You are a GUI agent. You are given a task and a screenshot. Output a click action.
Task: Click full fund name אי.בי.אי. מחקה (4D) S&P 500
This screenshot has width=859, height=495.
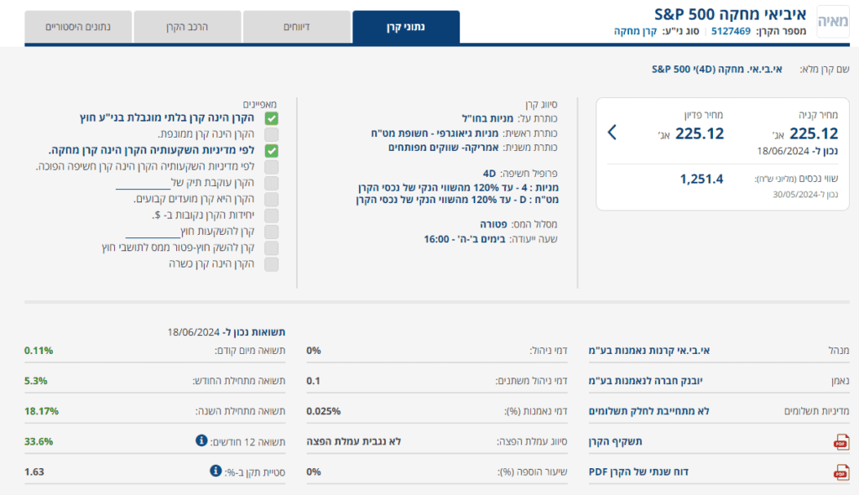point(717,69)
